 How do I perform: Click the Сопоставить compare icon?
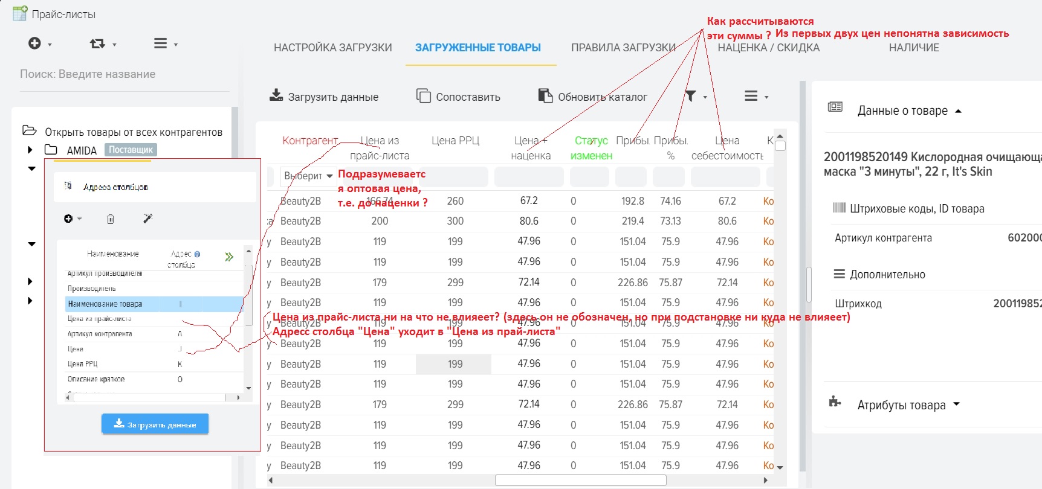(x=423, y=96)
